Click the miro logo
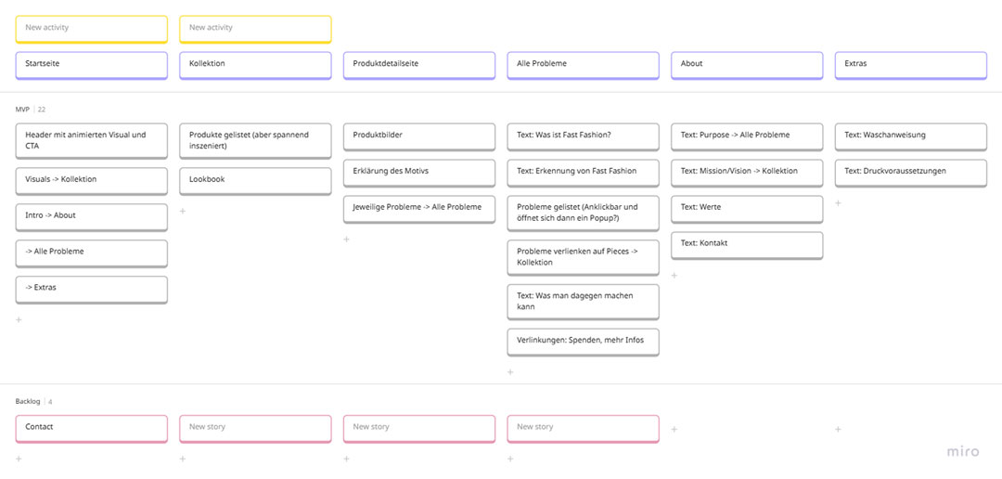 [x=963, y=451]
